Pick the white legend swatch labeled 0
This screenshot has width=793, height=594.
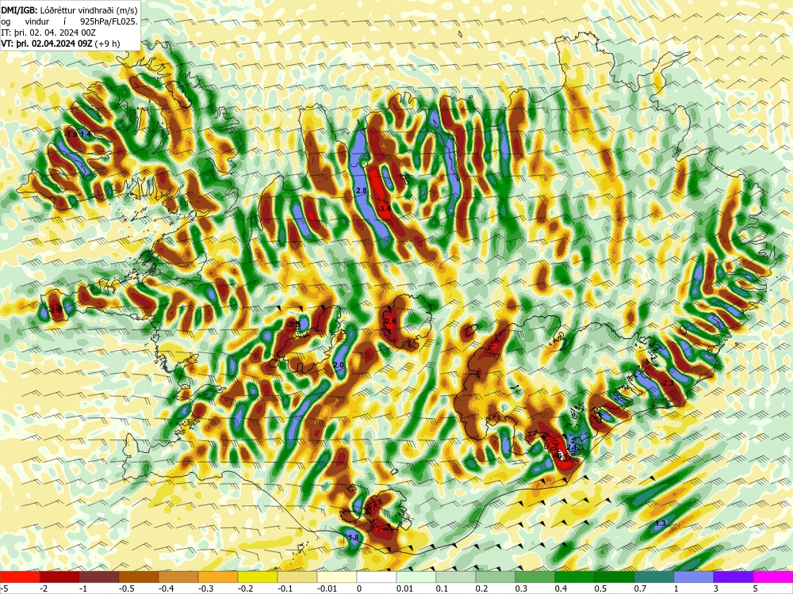coord(377,577)
